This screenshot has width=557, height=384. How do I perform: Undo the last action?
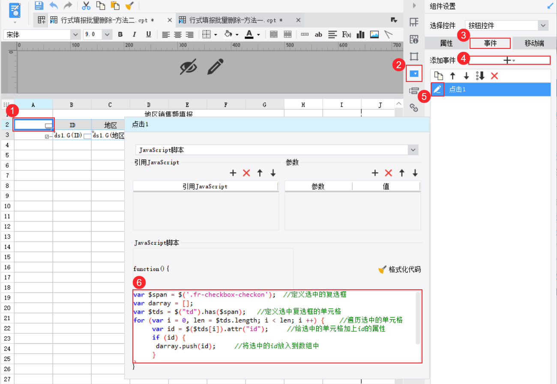(54, 6)
